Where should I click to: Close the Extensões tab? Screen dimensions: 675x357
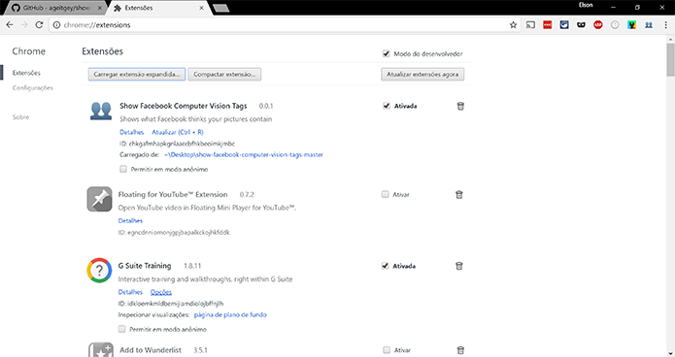point(201,8)
